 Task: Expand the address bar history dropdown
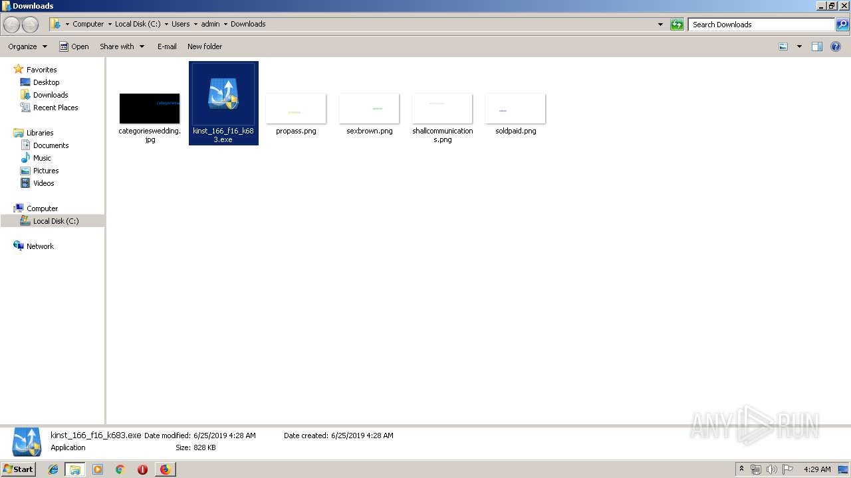click(660, 25)
